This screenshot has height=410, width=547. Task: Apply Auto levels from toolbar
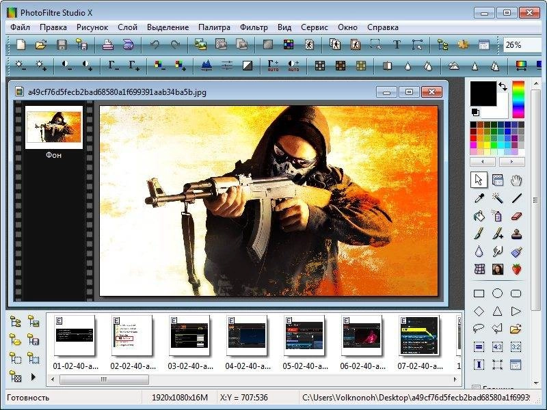[x=273, y=65]
